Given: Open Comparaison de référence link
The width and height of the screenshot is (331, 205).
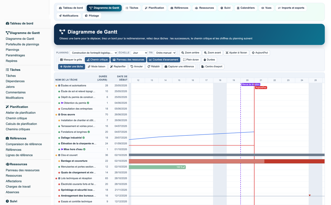Looking at the screenshot, I should 24,144.
